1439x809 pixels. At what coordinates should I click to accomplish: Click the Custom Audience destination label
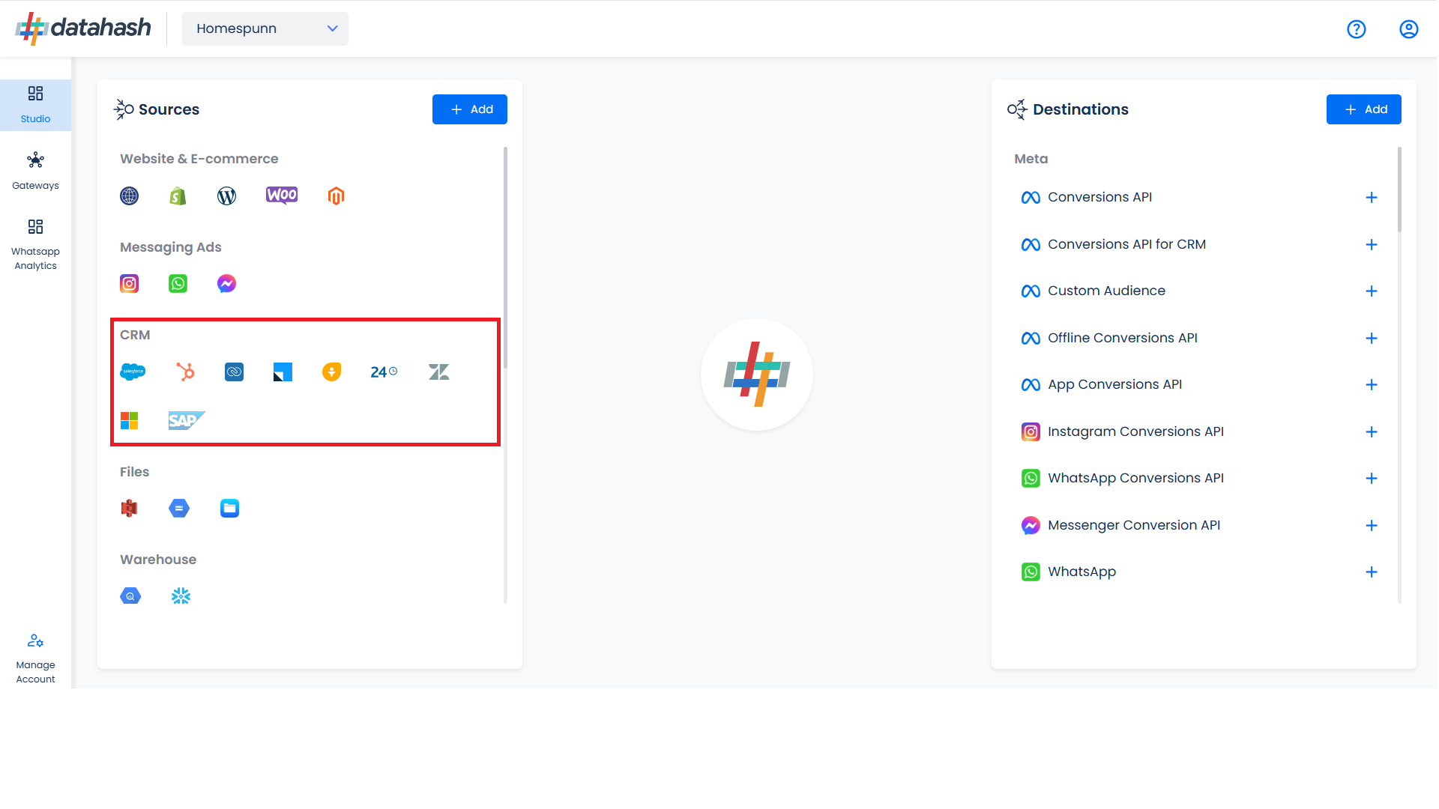(1106, 291)
